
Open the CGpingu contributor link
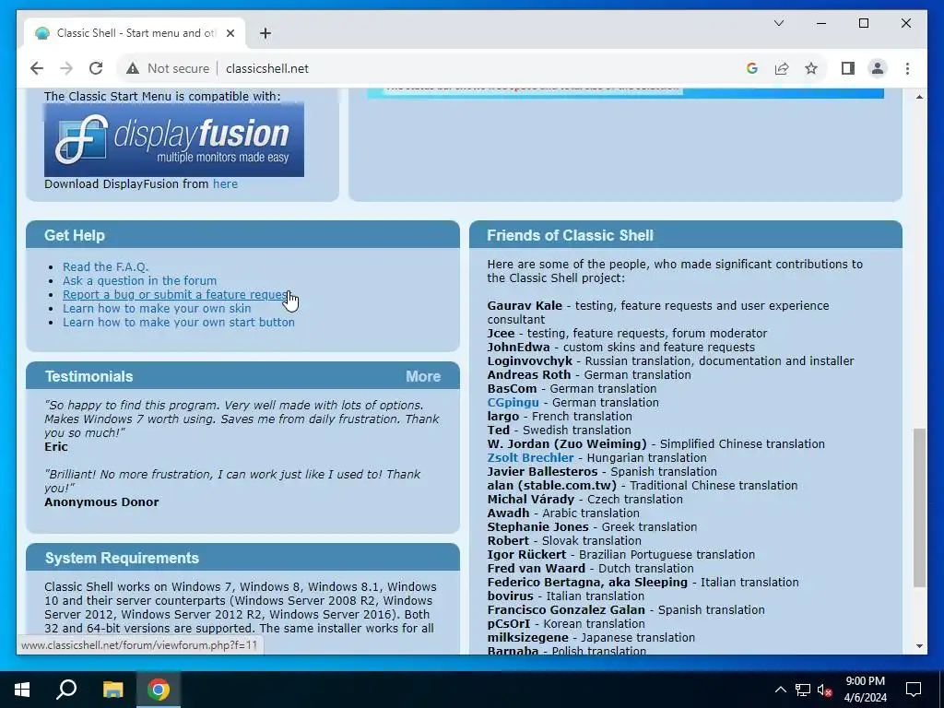513,403
